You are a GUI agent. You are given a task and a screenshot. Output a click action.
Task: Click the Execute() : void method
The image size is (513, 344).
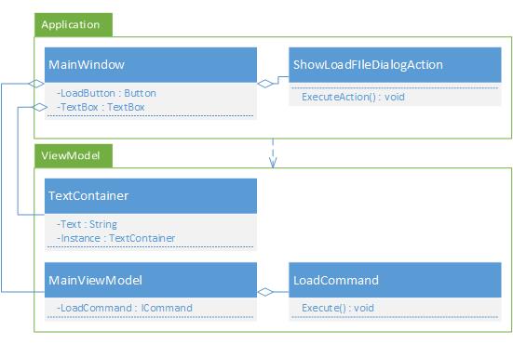point(338,308)
